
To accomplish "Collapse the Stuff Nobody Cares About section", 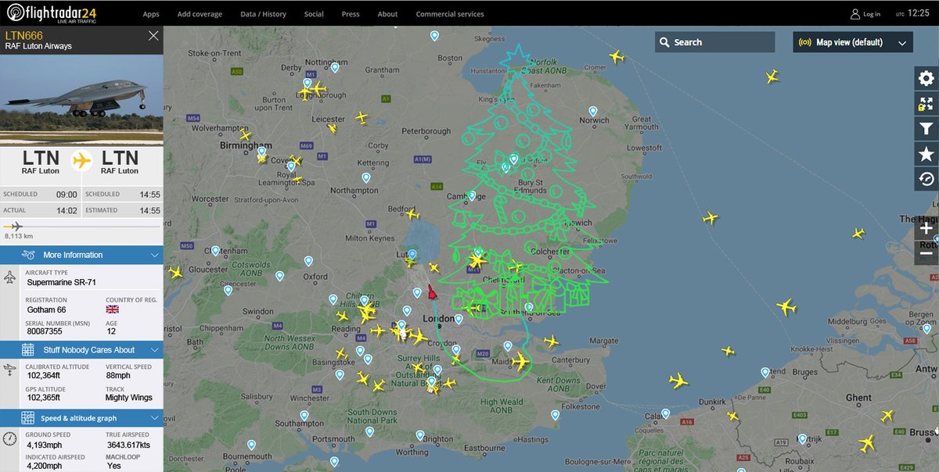I will point(81,349).
